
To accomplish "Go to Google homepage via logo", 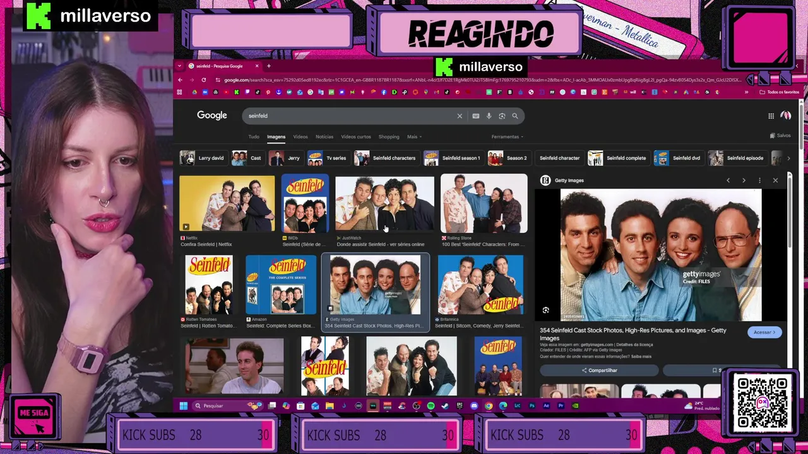I will [211, 115].
